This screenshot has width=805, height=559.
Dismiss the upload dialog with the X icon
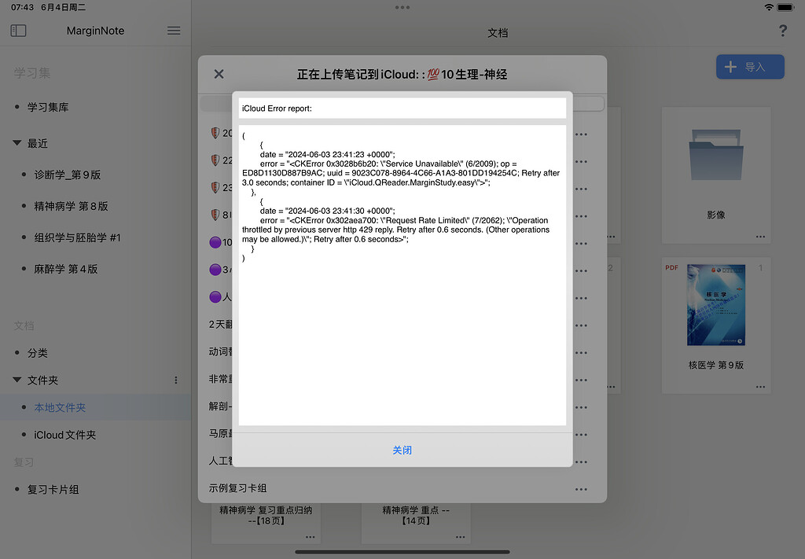tap(219, 74)
